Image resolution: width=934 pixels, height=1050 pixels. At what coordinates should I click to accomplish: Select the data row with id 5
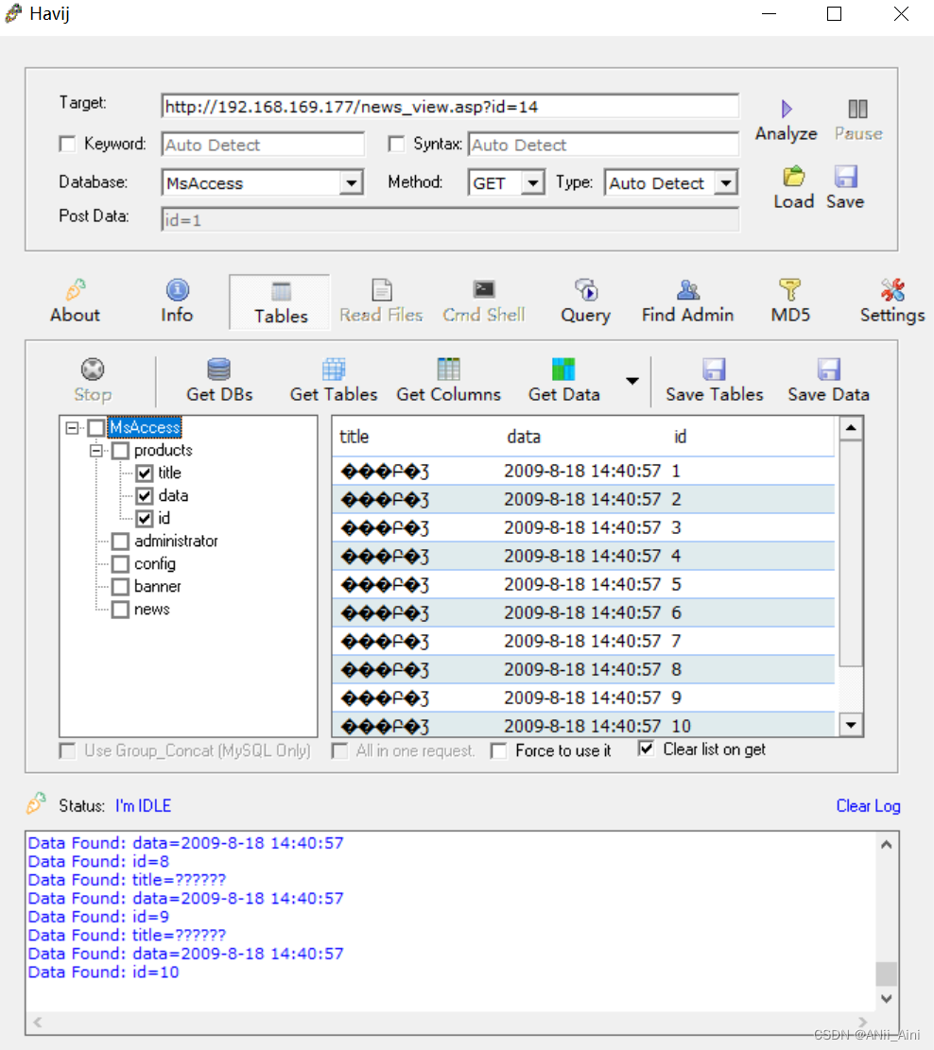coord(584,585)
